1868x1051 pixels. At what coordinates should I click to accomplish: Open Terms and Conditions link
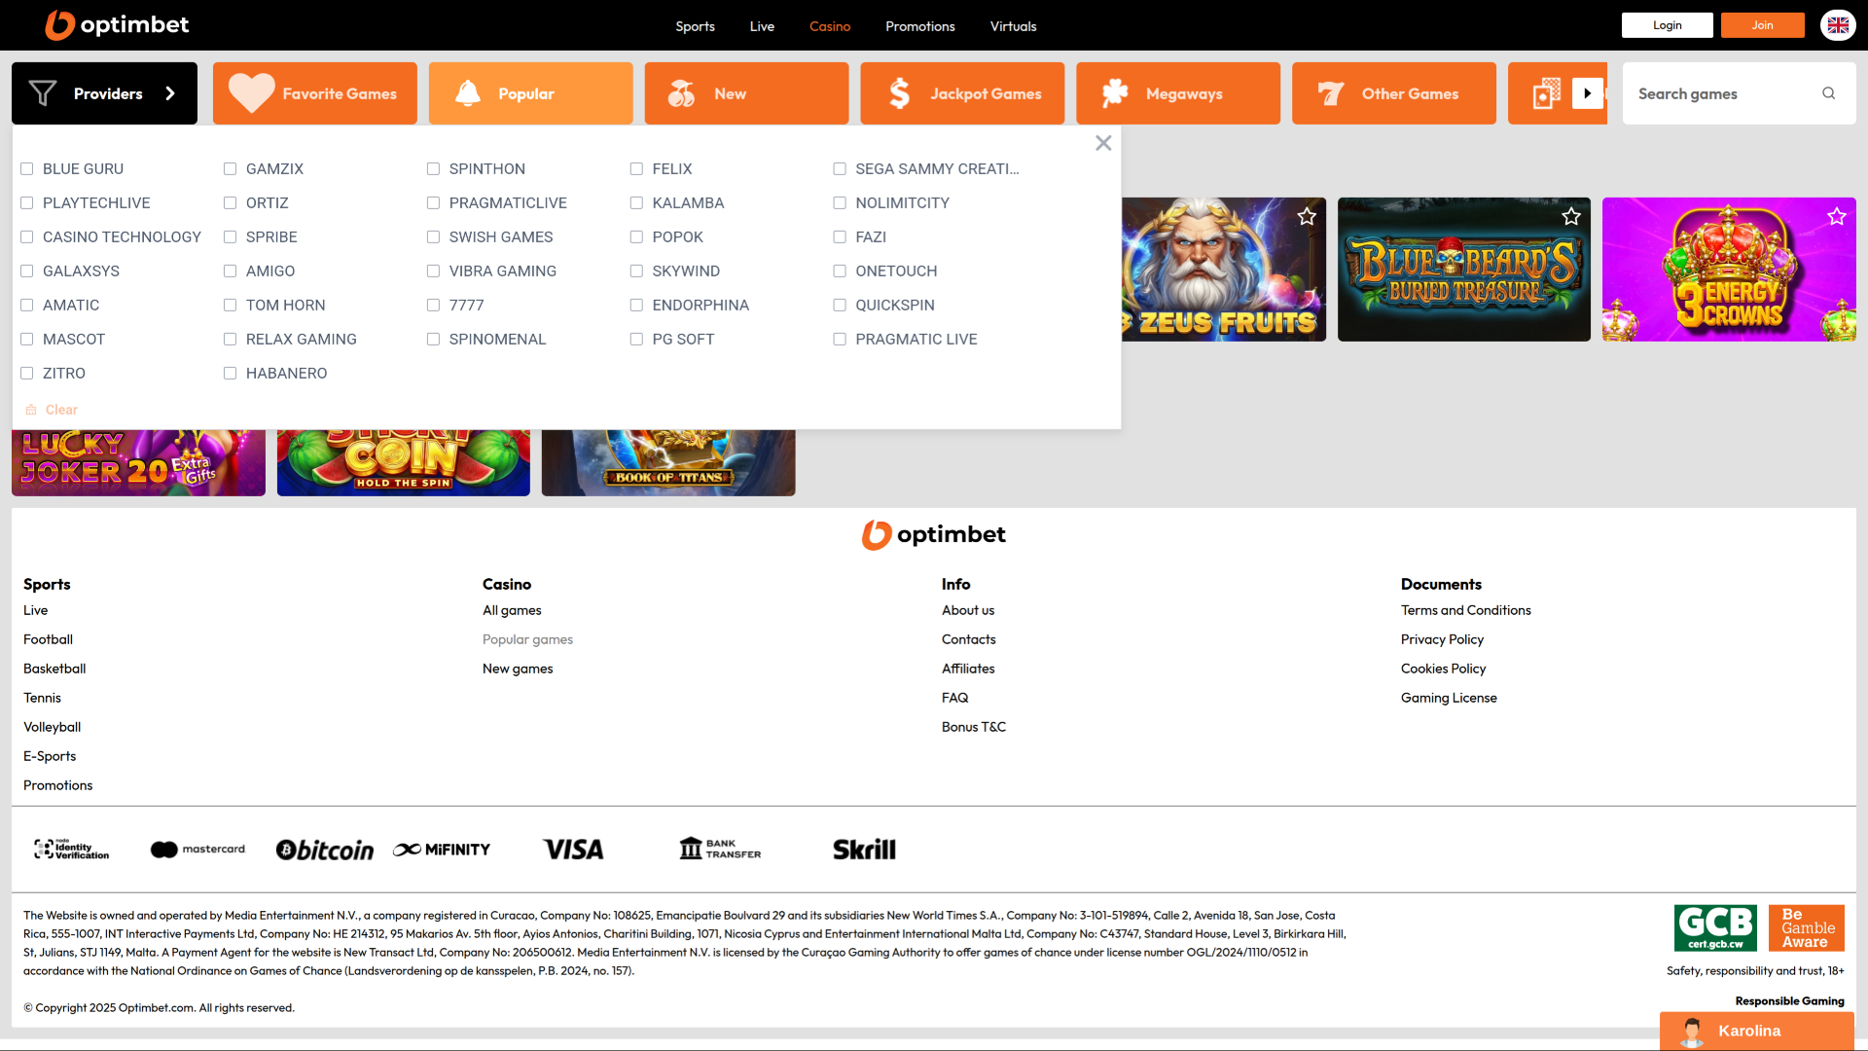(x=1465, y=610)
